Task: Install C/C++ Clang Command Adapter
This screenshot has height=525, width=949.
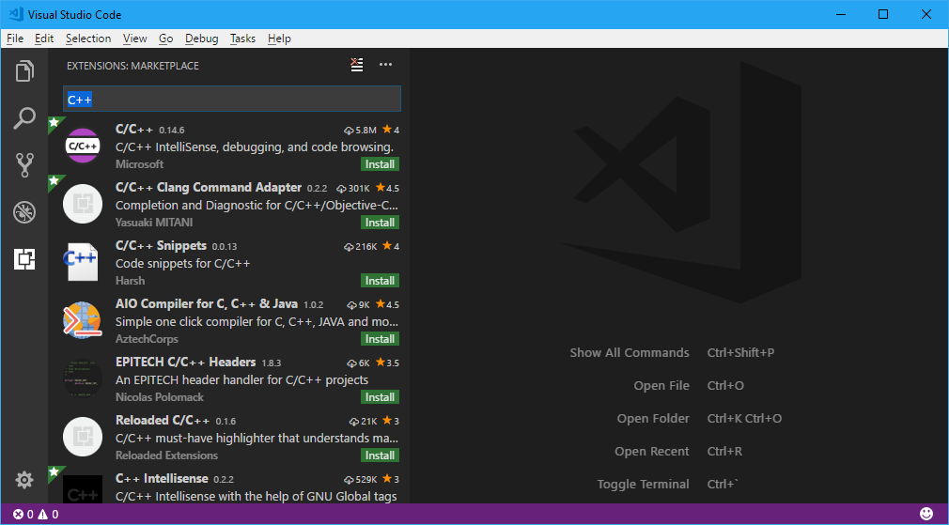Action: click(x=381, y=222)
